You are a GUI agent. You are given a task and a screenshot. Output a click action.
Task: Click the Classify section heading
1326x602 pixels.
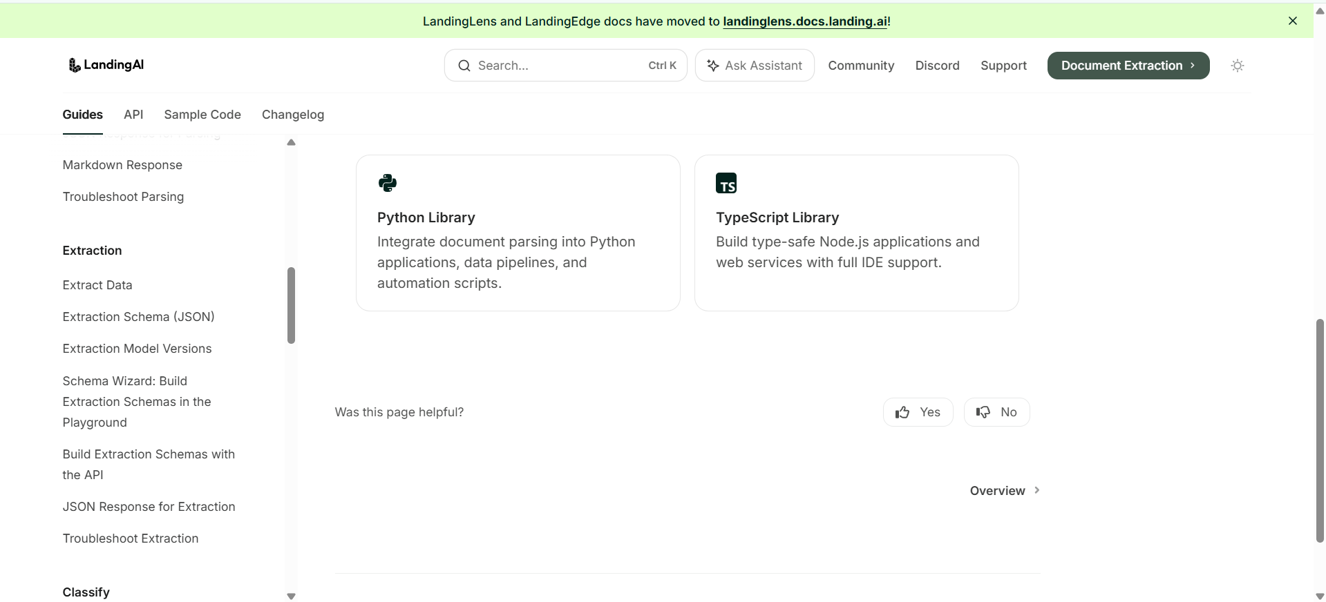tap(86, 592)
